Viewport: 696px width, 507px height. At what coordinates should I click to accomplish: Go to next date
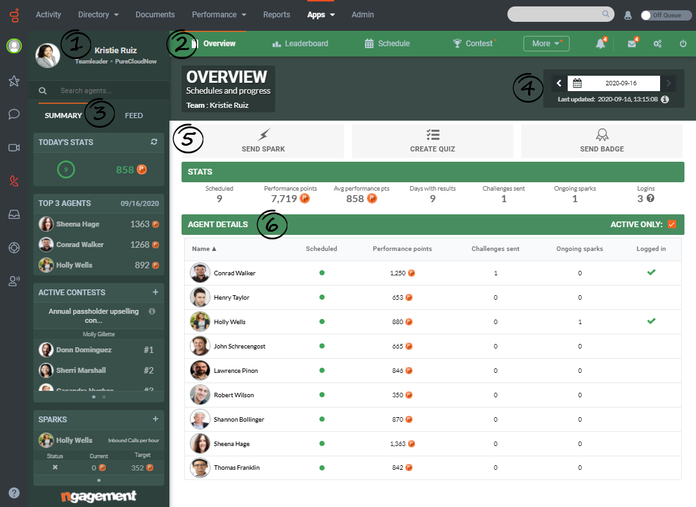click(668, 83)
